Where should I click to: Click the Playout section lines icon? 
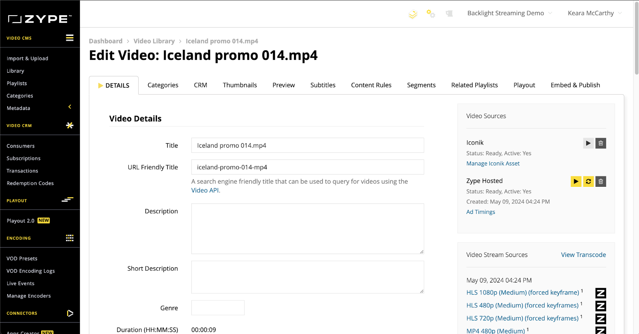(67, 200)
